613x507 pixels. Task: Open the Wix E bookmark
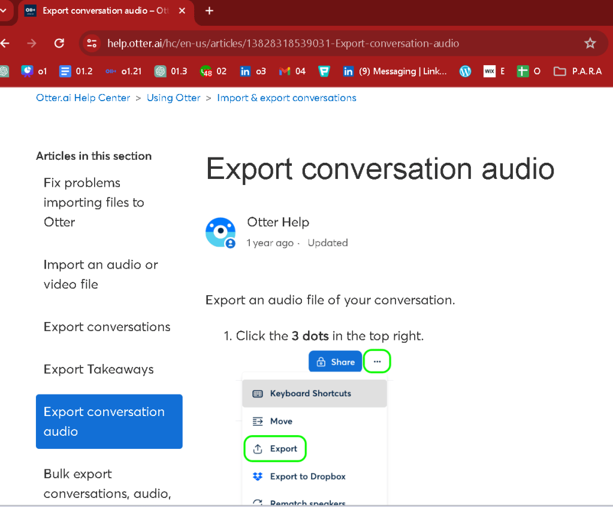[494, 71]
